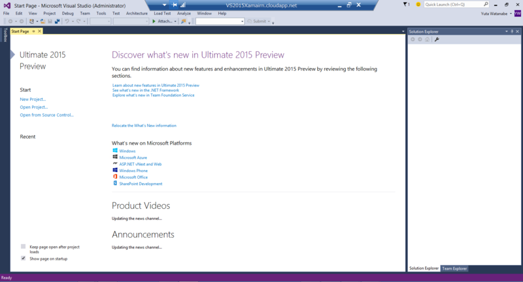Uncheck Show page on startup

23,258
